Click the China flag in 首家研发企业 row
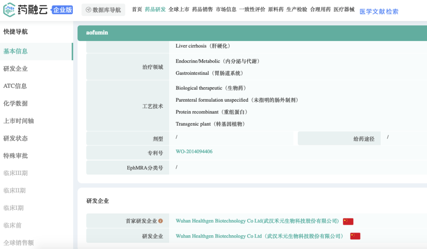 [x=348, y=221]
